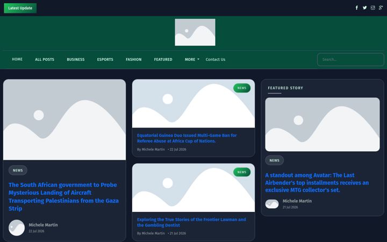Open the Google Plus social icon

point(381,8)
